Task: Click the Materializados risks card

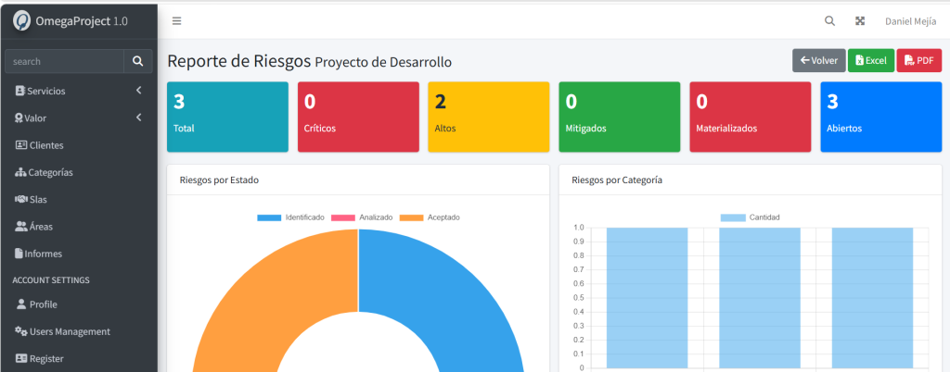Action: pos(750,118)
